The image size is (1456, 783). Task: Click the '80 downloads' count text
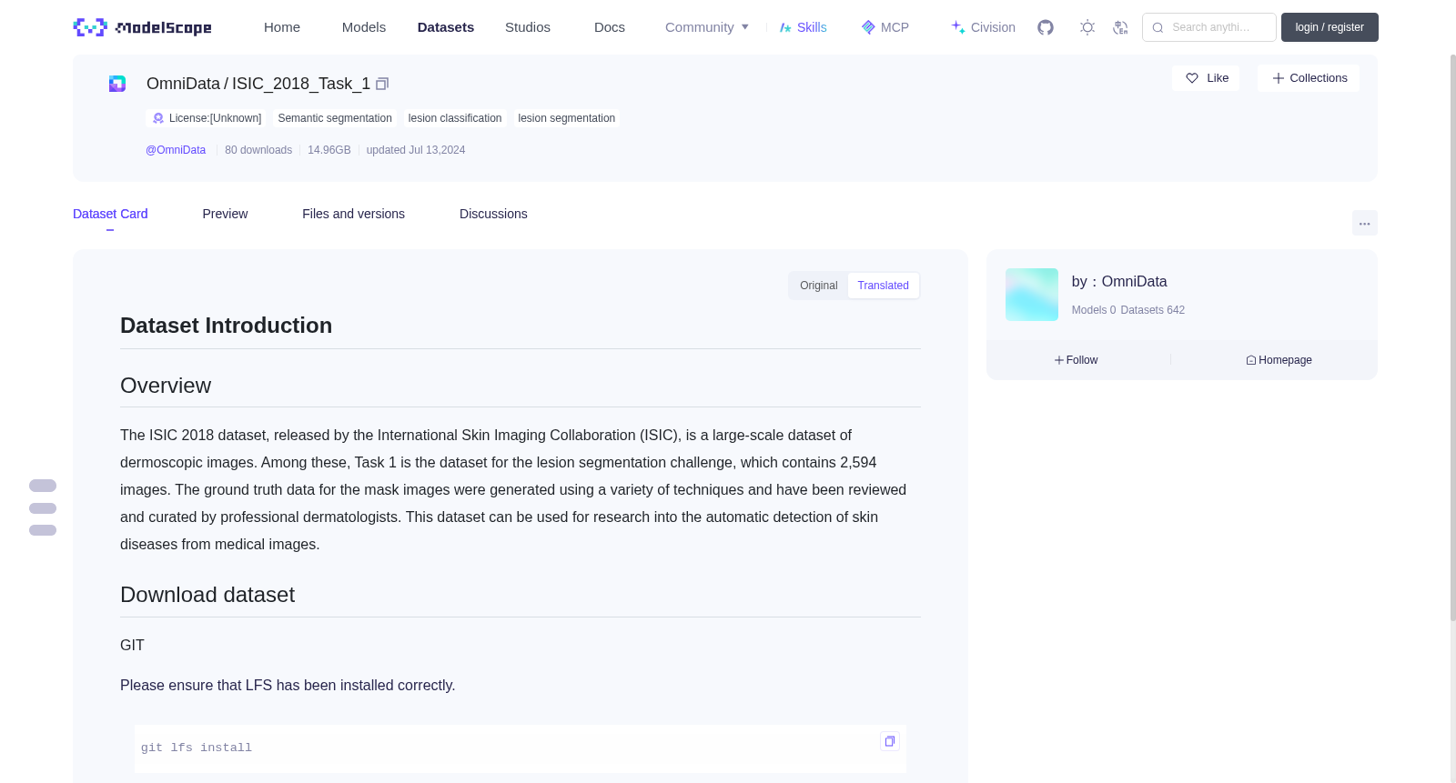pyautogui.click(x=258, y=150)
